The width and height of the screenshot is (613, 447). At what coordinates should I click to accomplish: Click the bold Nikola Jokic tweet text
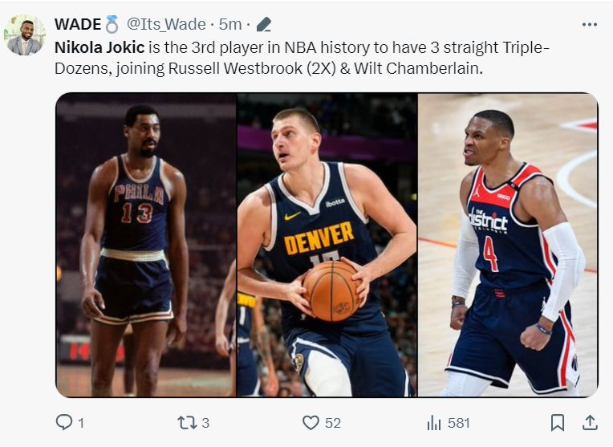pyautogui.click(x=99, y=47)
